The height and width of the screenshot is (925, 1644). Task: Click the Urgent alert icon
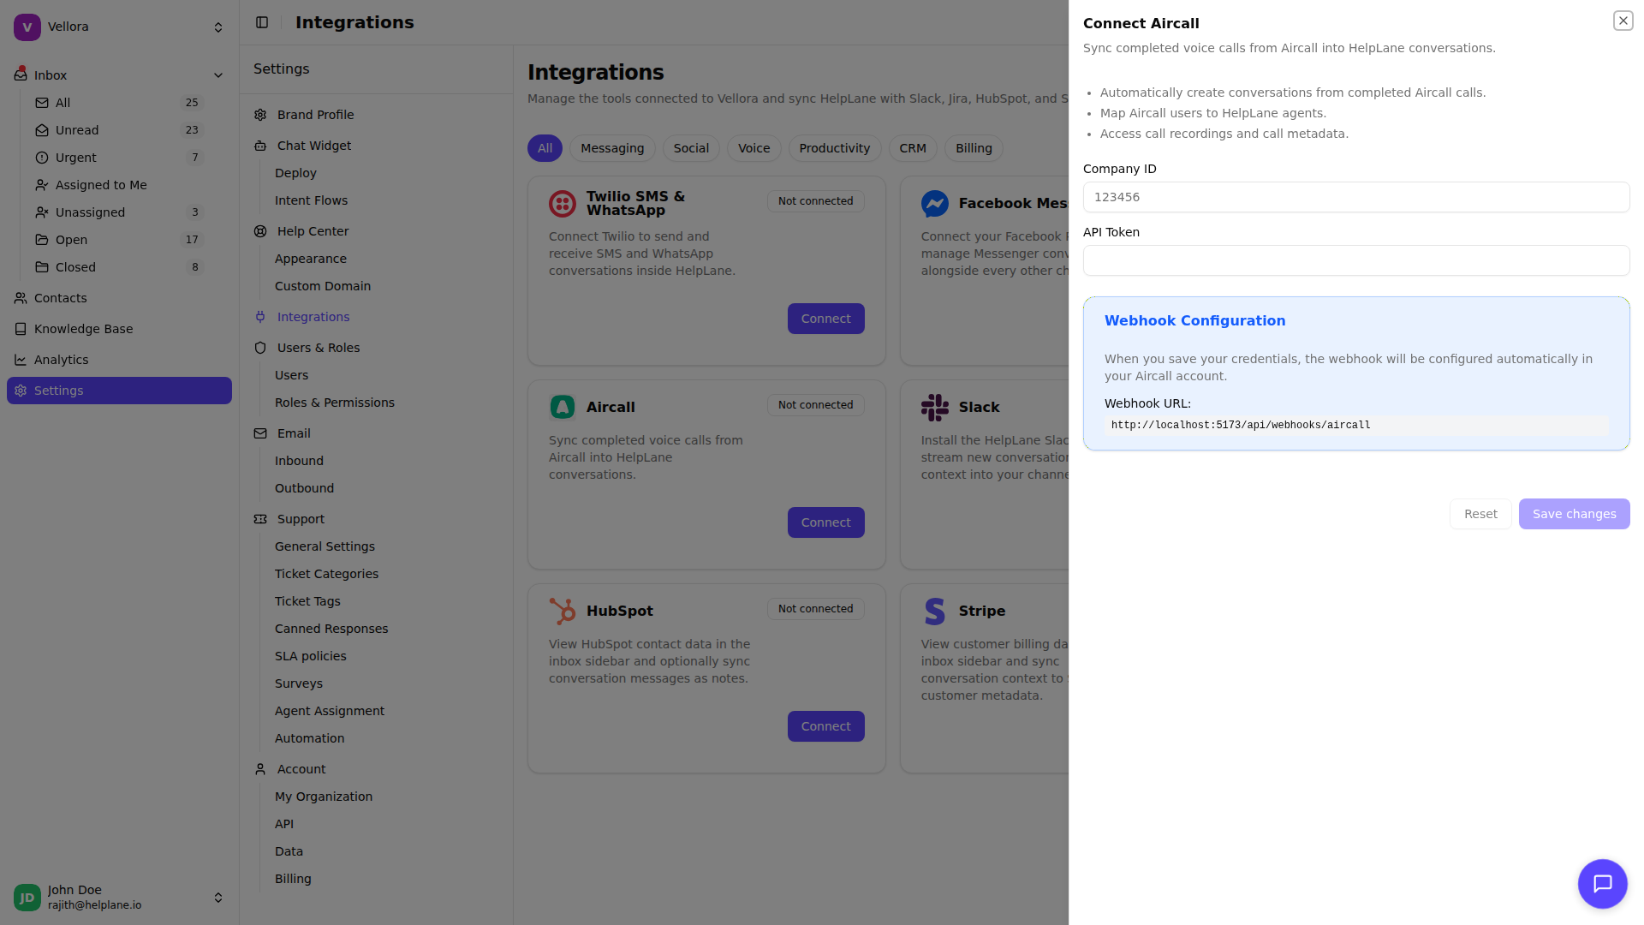(x=42, y=158)
